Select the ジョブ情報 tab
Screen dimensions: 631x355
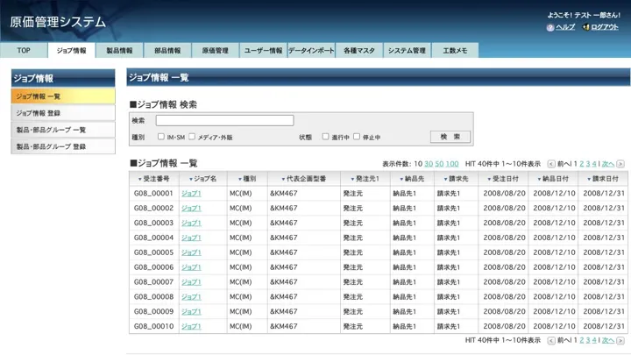pyautogui.click(x=72, y=50)
